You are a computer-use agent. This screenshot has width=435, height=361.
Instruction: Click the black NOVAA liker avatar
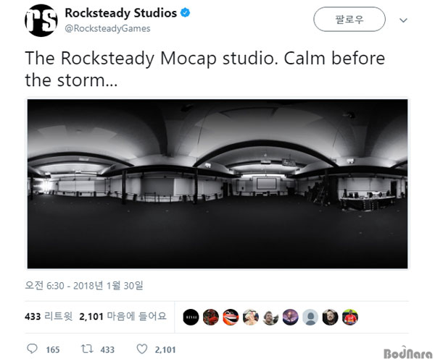191,317
